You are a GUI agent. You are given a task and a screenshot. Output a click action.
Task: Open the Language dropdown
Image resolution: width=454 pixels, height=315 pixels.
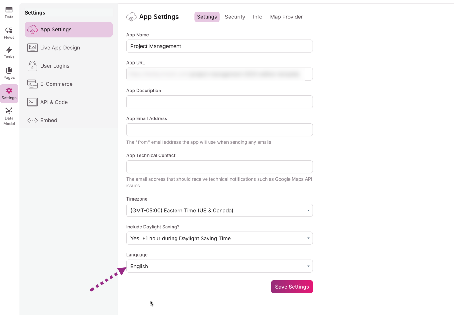[x=219, y=266]
